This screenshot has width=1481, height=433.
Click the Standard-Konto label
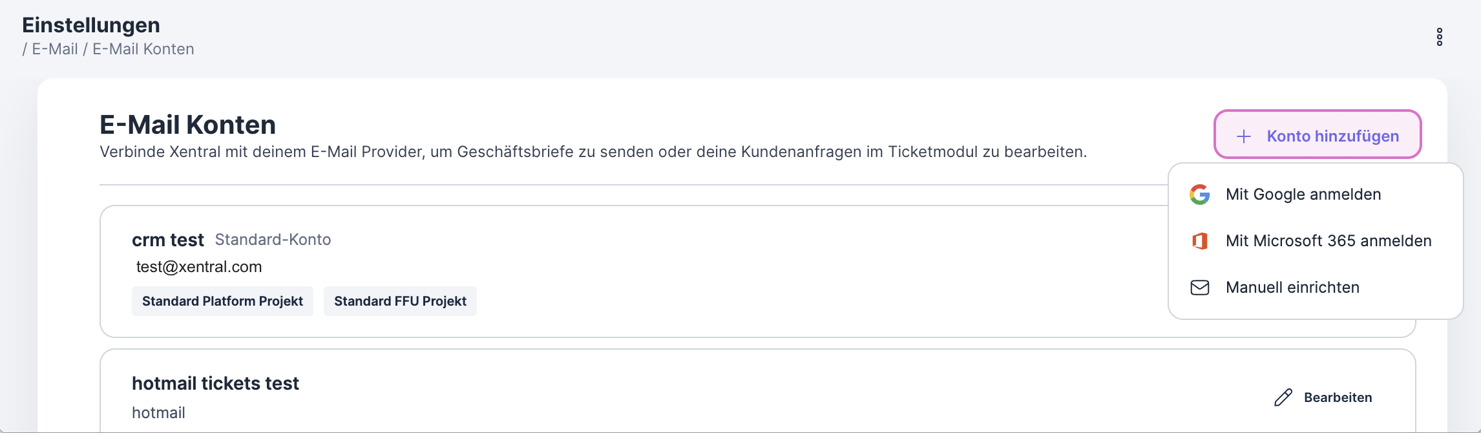(273, 240)
